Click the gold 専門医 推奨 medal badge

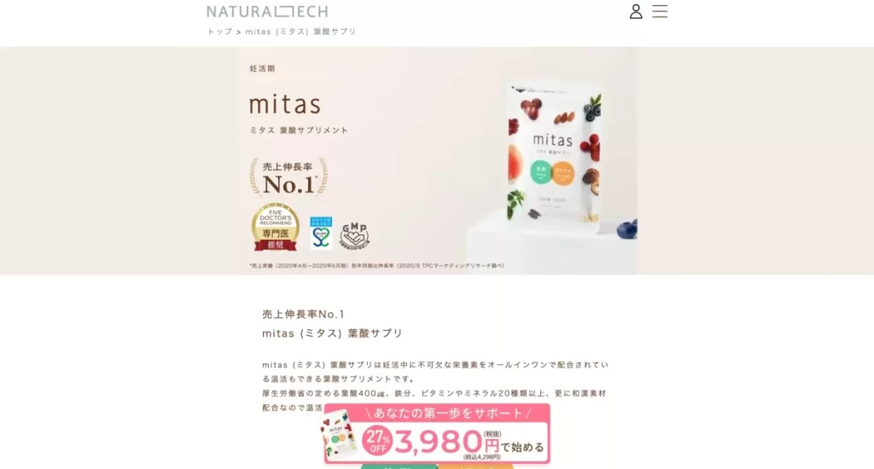(276, 227)
